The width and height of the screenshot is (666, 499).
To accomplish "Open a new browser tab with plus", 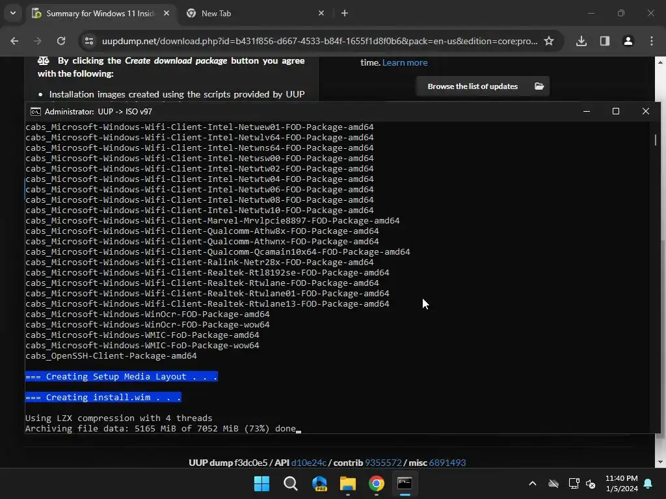I will click(345, 13).
